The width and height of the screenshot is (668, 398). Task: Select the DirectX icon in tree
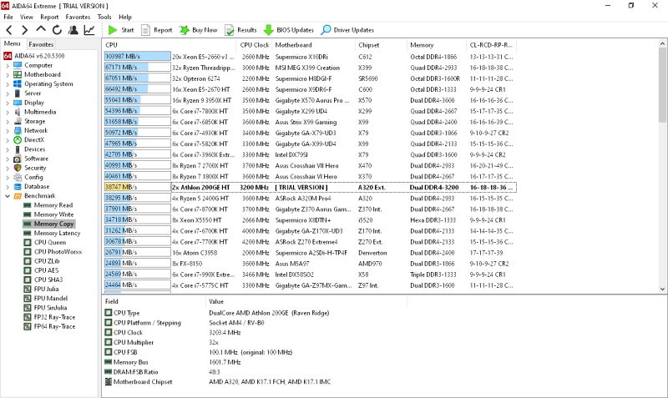18,139
